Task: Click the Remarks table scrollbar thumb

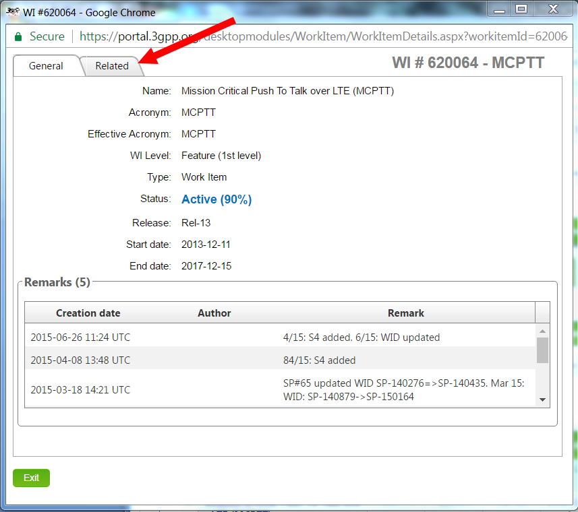Action: tap(542, 350)
